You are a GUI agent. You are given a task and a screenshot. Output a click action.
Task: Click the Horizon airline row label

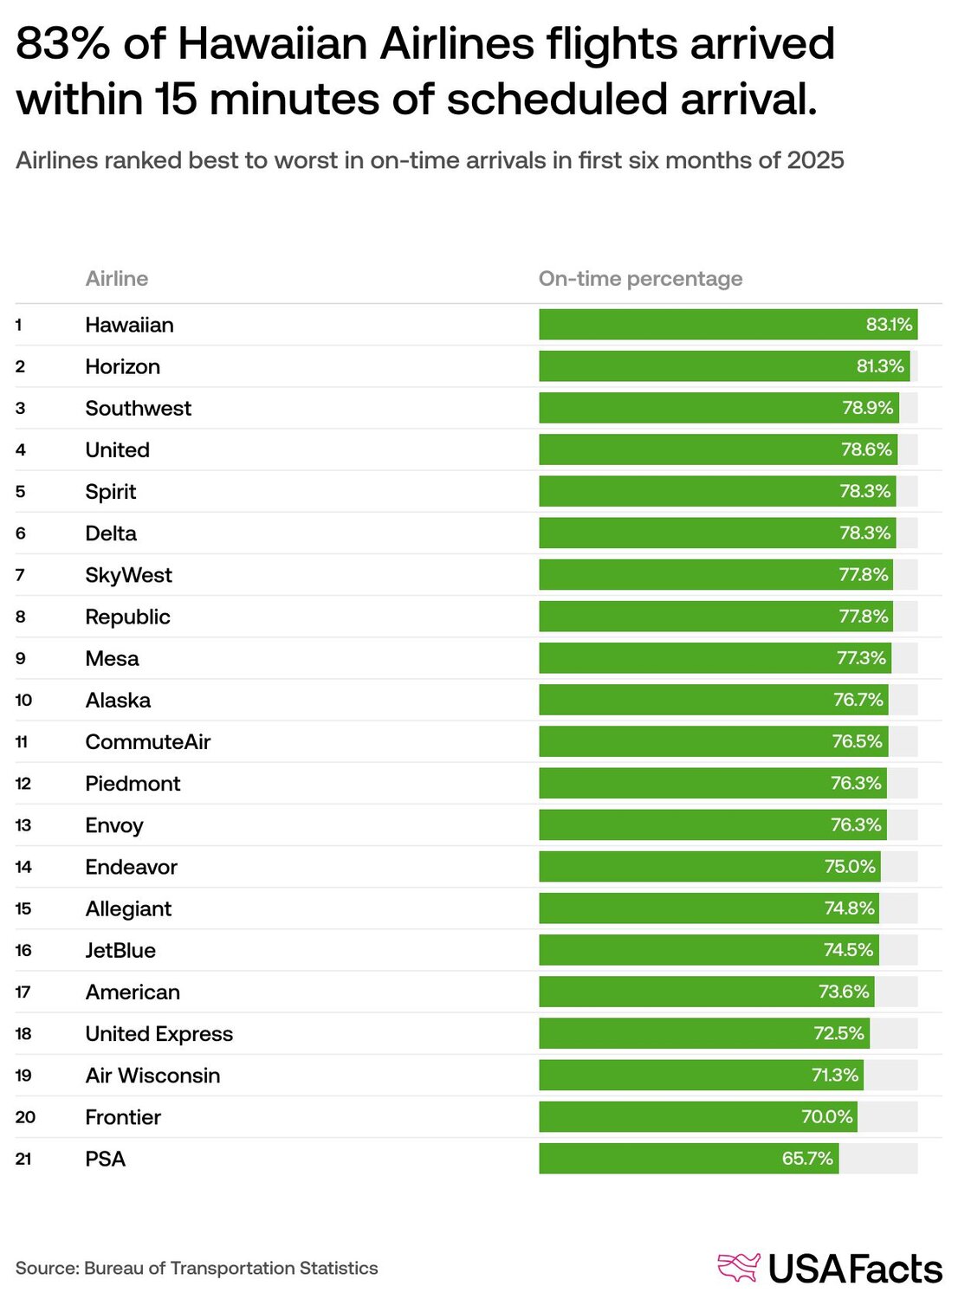(123, 366)
